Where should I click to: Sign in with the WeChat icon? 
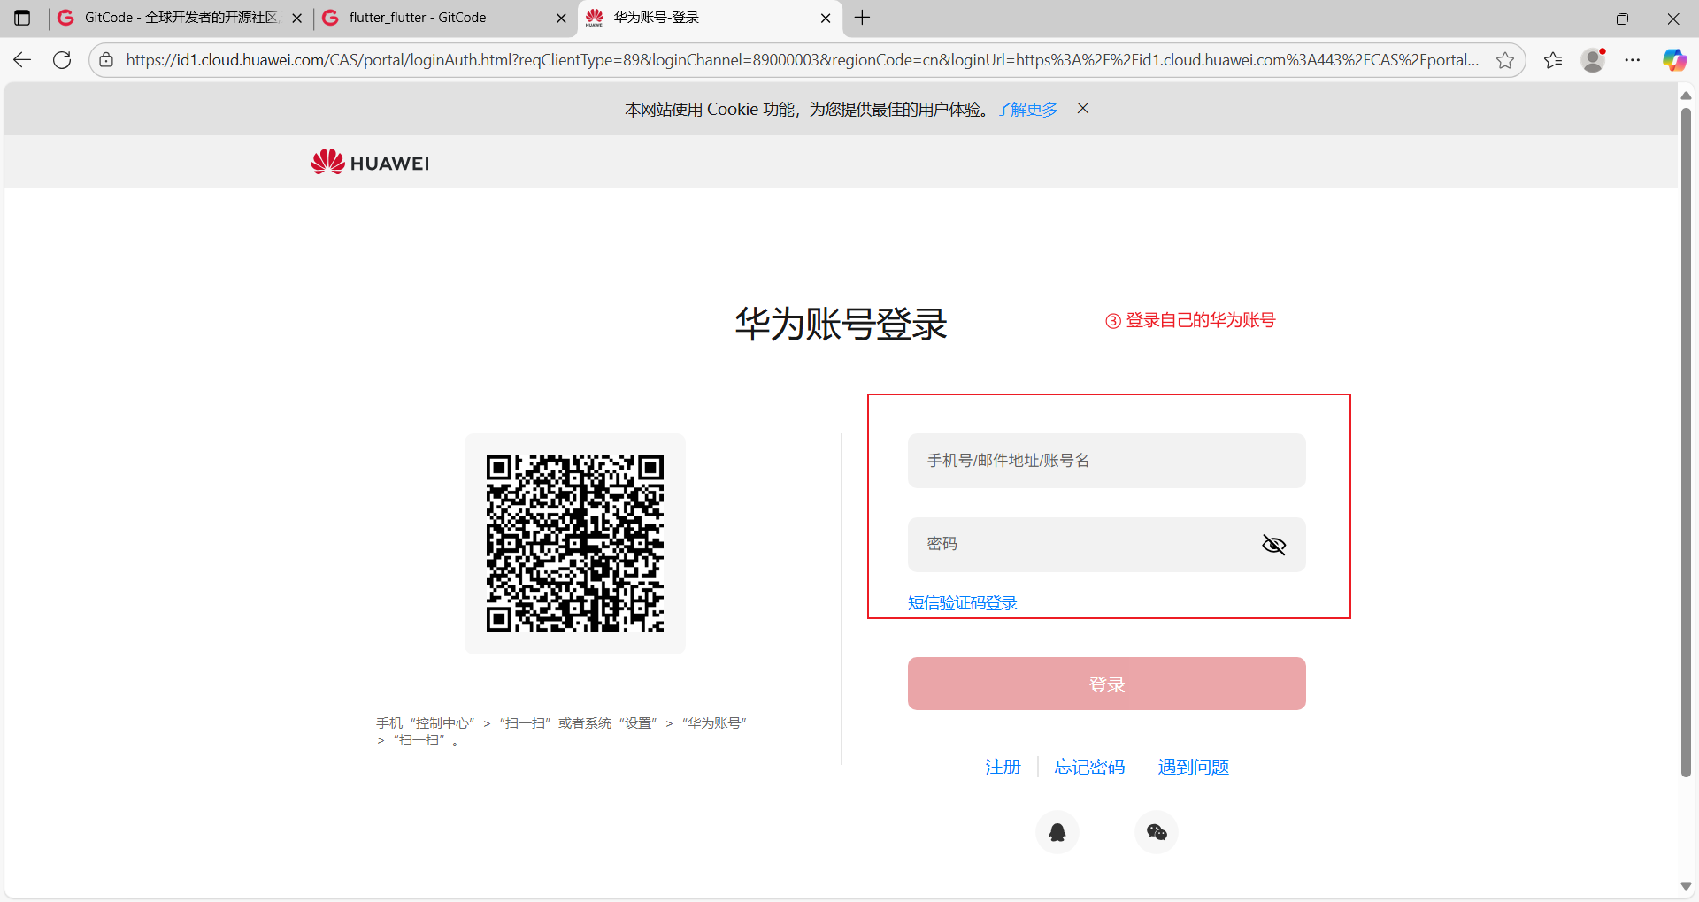(1157, 832)
